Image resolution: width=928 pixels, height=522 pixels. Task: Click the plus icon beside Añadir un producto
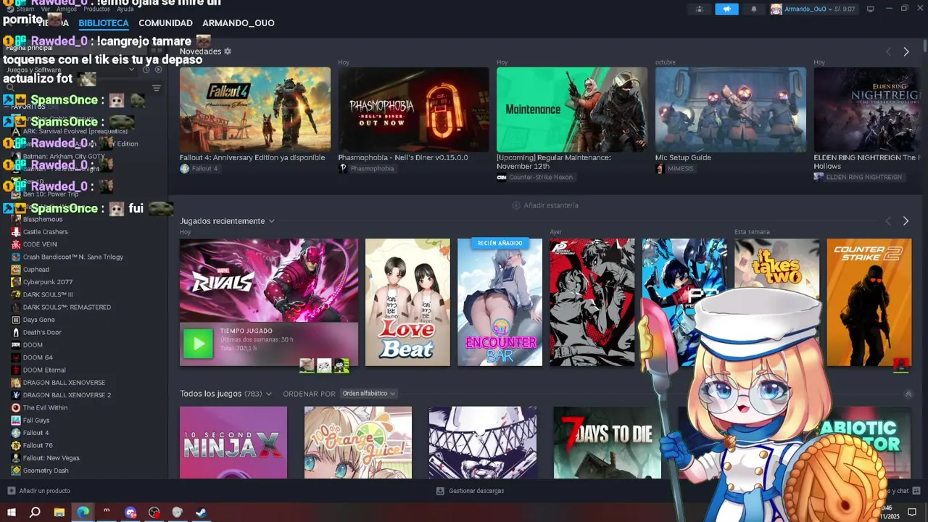pos(11,491)
